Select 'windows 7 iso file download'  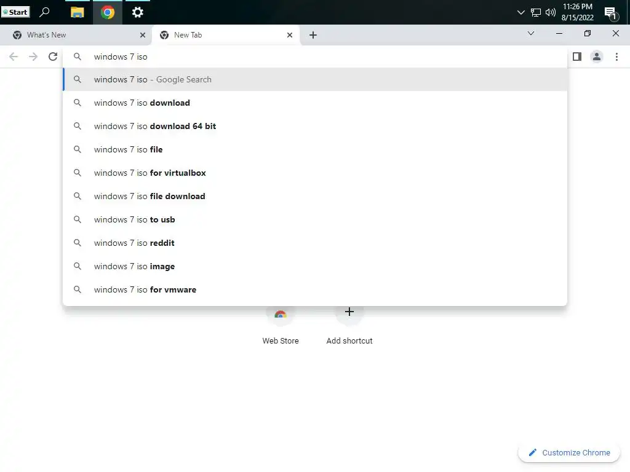315,196
